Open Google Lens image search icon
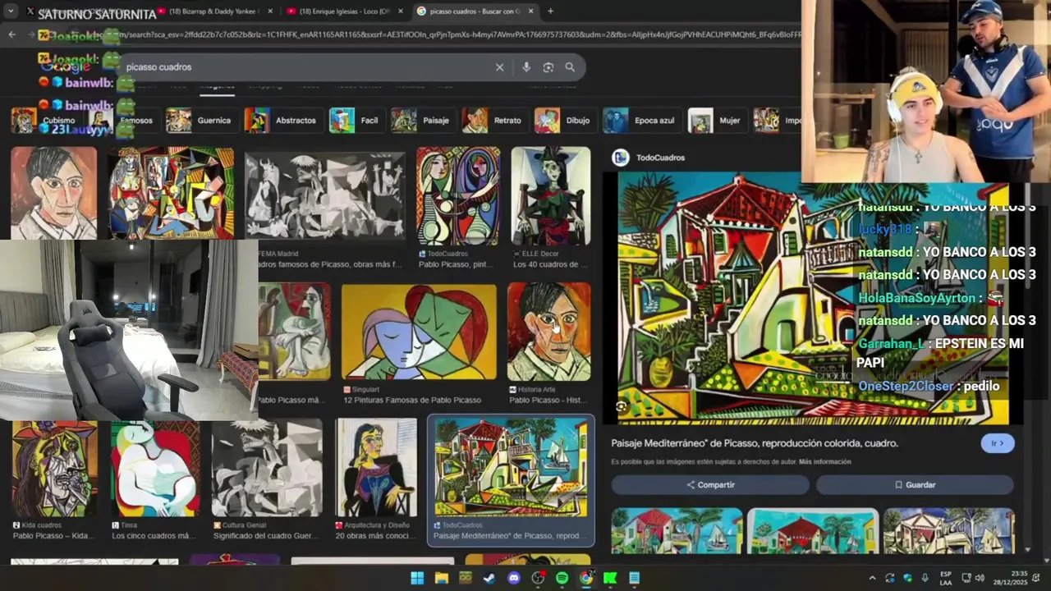 [548, 67]
